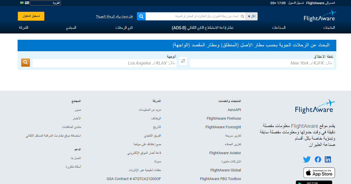Open the FlightAware Aviator link
This screenshot has width=351, height=184.
(225, 153)
